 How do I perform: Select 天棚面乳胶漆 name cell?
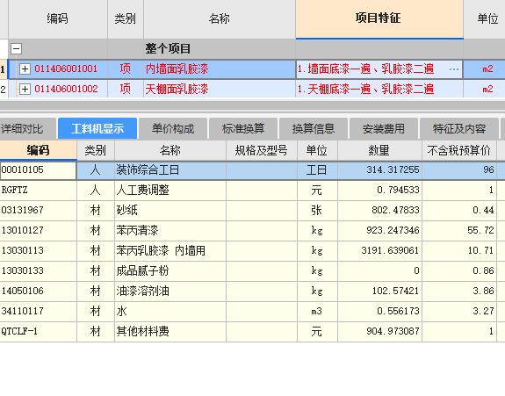point(220,89)
